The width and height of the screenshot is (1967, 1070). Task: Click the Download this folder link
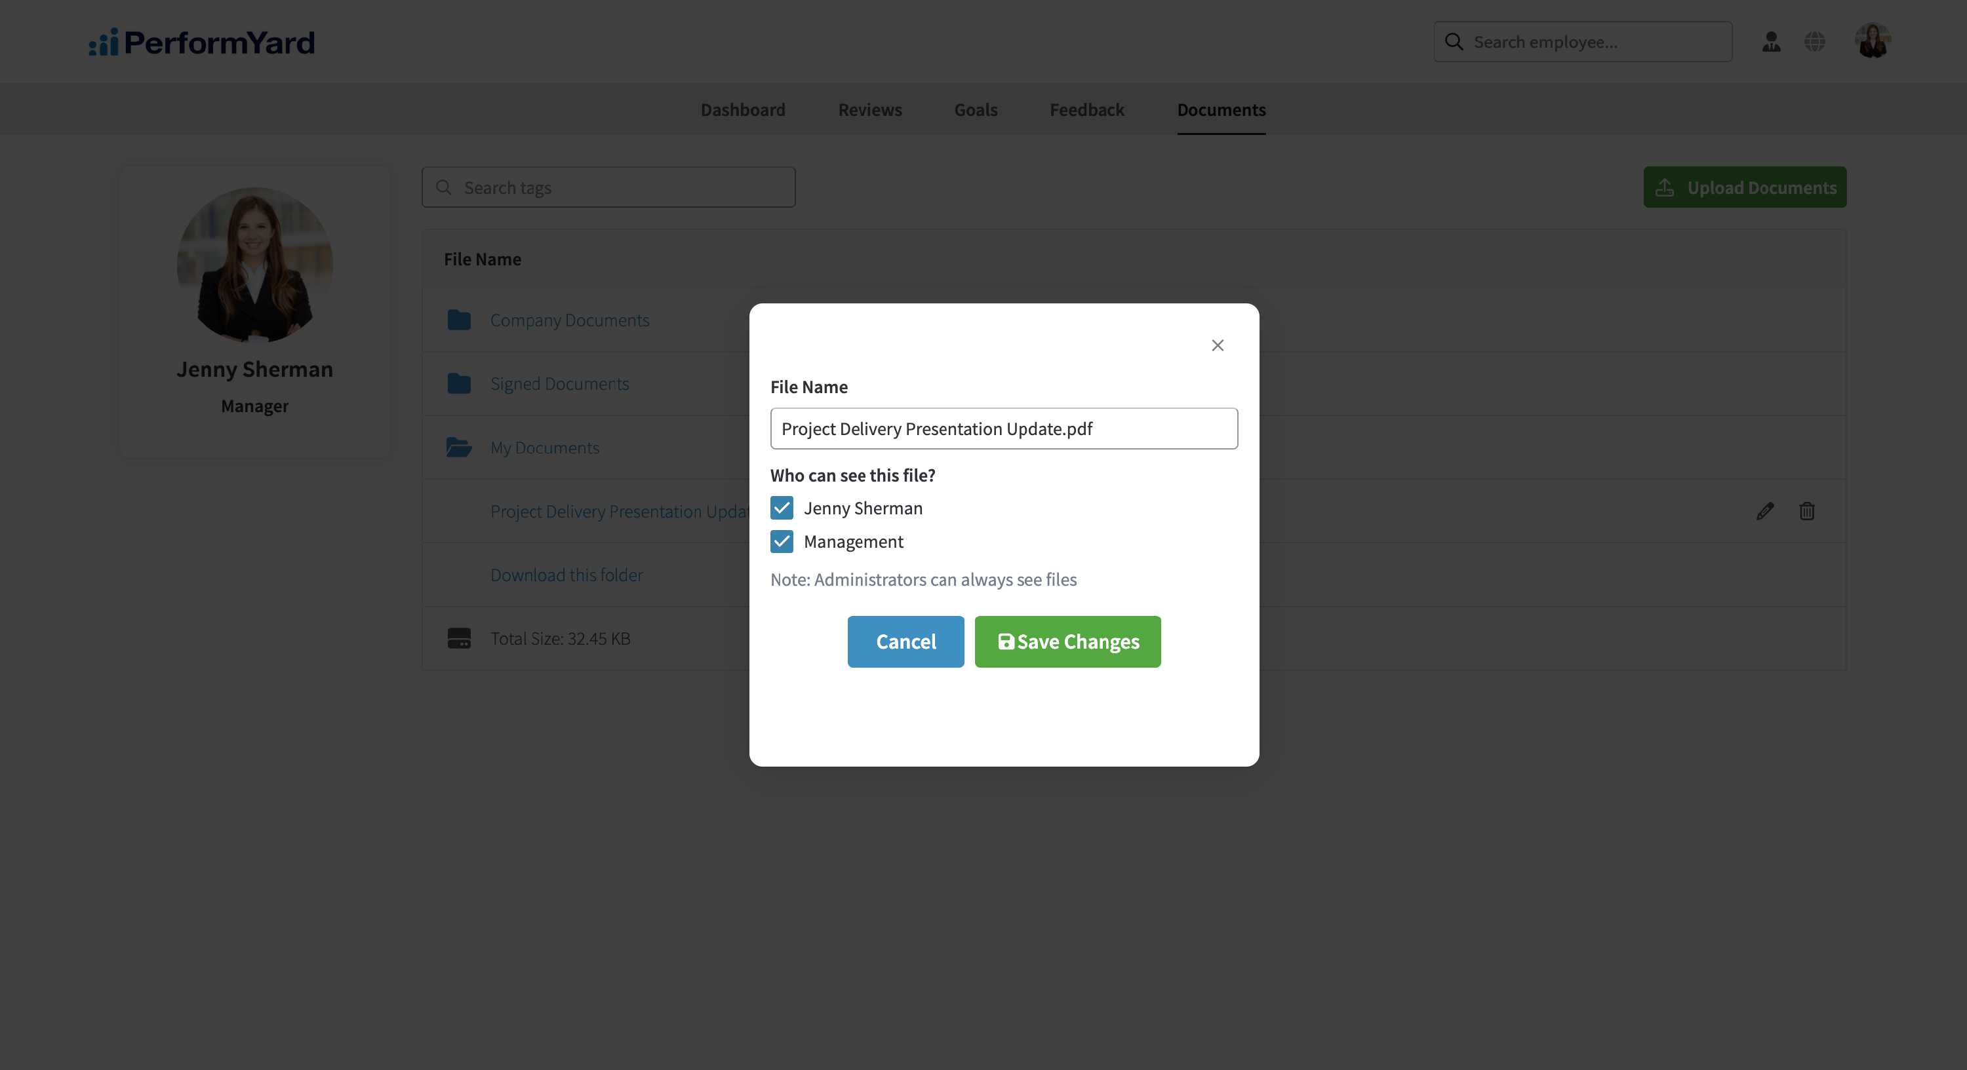tap(566, 575)
